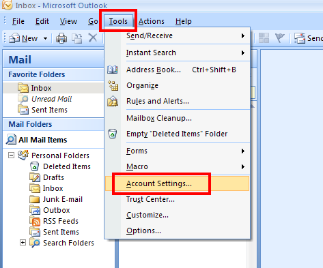Image resolution: width=323 pixels, height=268 pixels.
Task: Expand the Search Folders tree node
Action: [x=23, y=243]
